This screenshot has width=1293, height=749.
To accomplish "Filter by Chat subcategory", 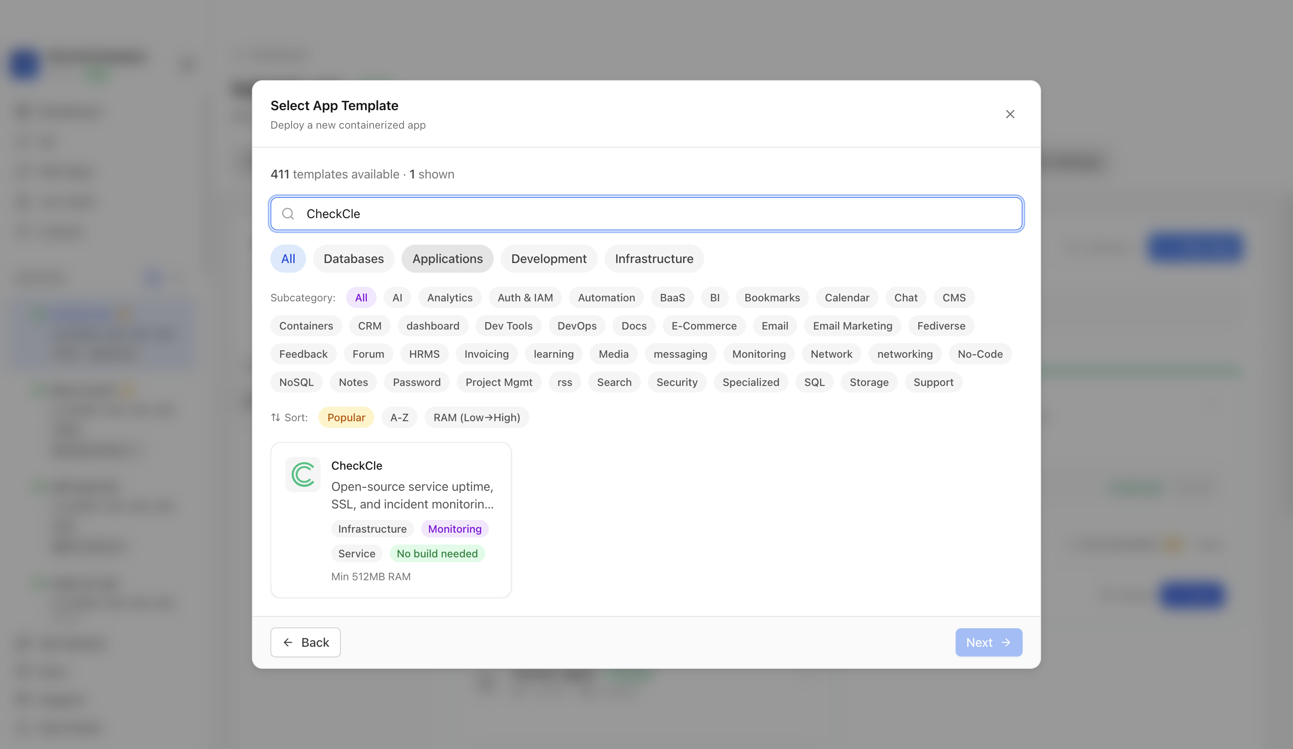I will pos(905,298).
